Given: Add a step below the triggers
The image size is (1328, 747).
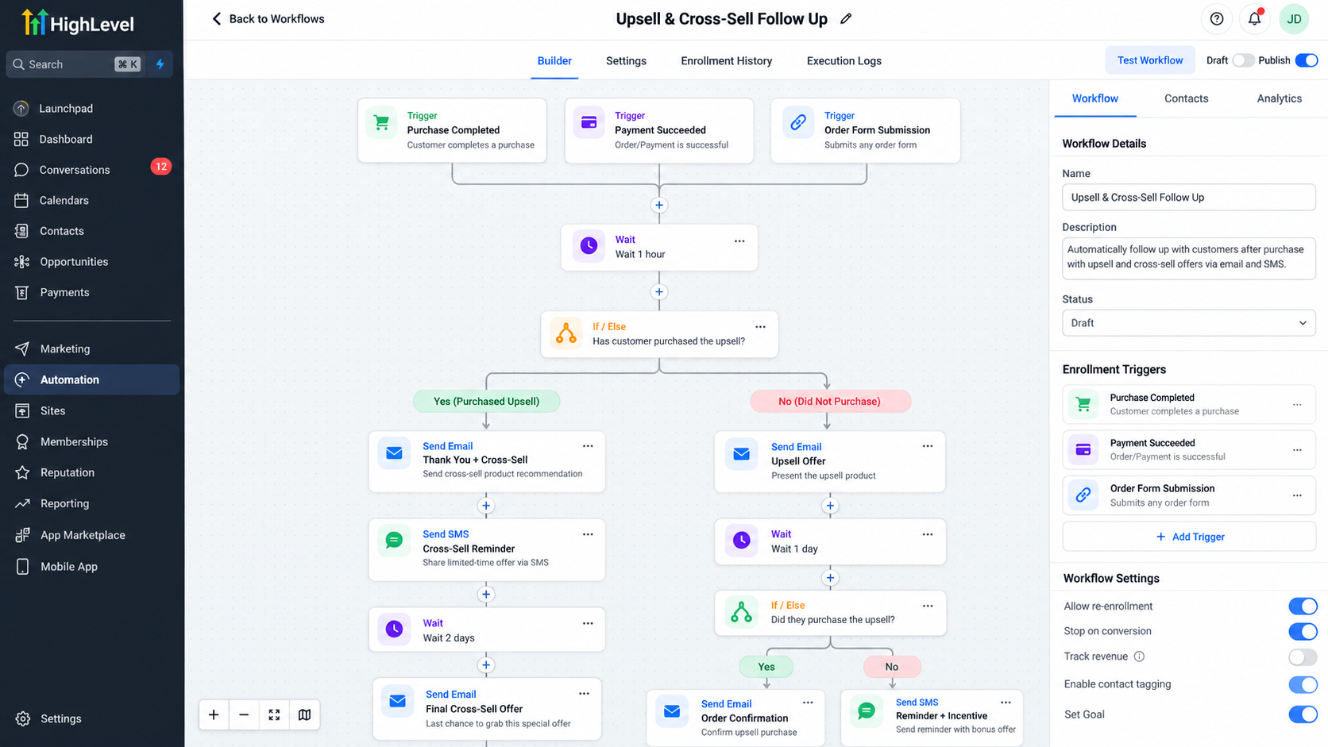Looking at the screenshot, I should pyautogui.click(x=659, y=205).
